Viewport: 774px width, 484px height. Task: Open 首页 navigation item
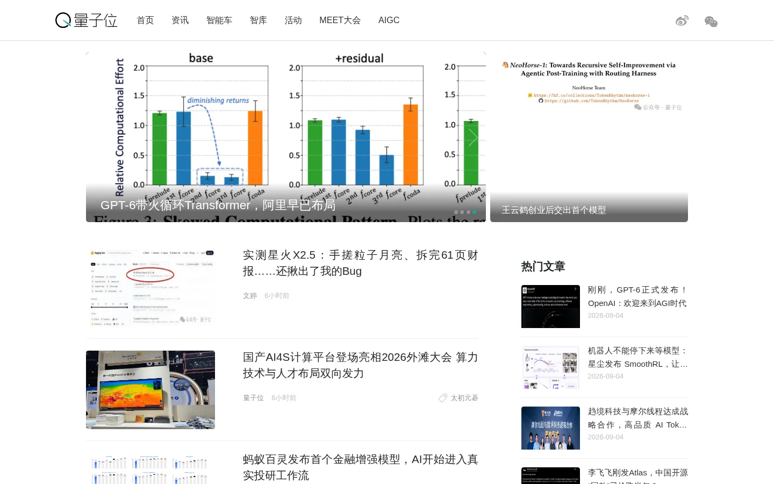tap(145, 20)
